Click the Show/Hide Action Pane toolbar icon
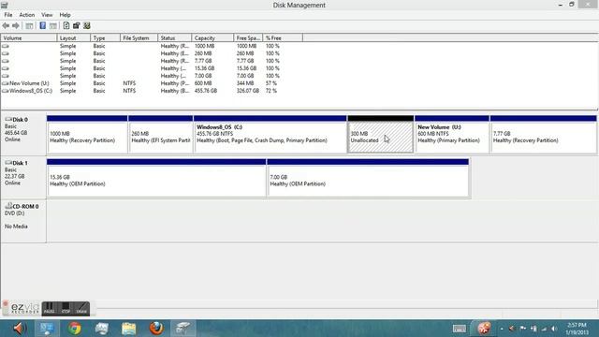The height and width of the screenshot is (337, 599). tap(53, 26)
